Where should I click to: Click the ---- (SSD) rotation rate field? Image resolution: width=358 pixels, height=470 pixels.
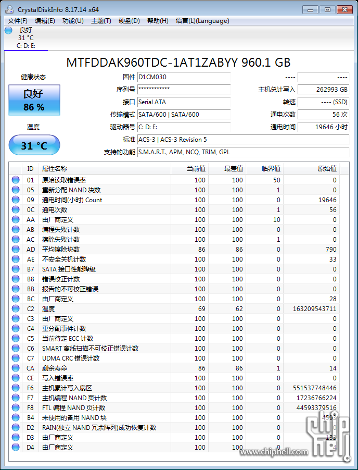coord(324,102)
